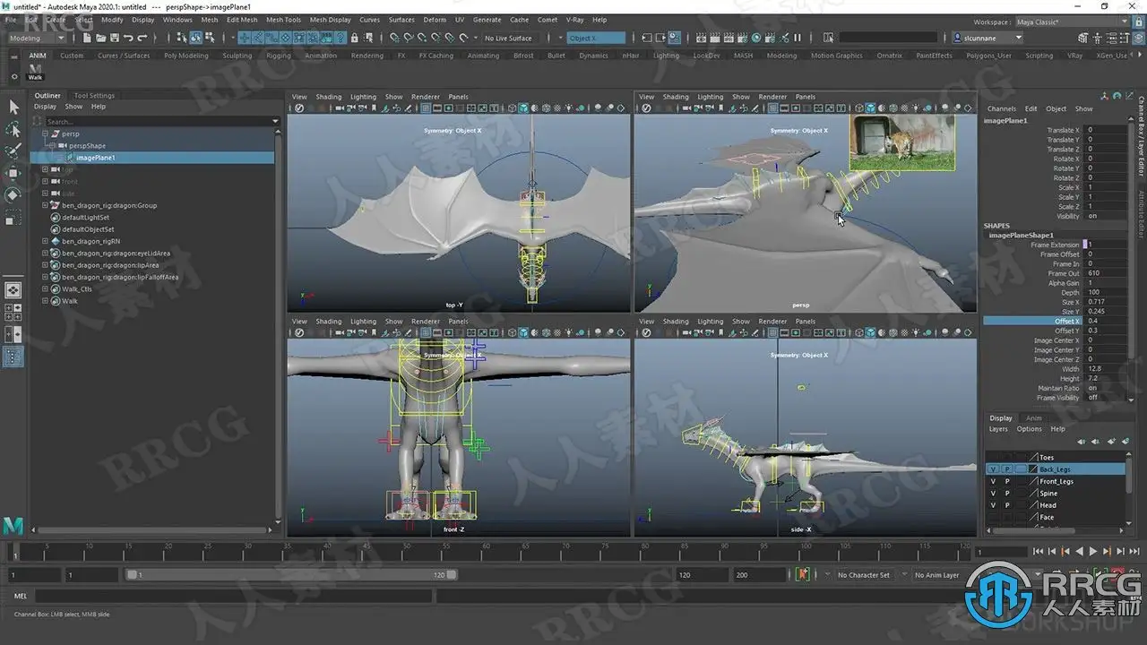Choose the Move tool in toolbox
Image resolution: width=1147 pixels, height=645 pixels.
pos(13,173)
